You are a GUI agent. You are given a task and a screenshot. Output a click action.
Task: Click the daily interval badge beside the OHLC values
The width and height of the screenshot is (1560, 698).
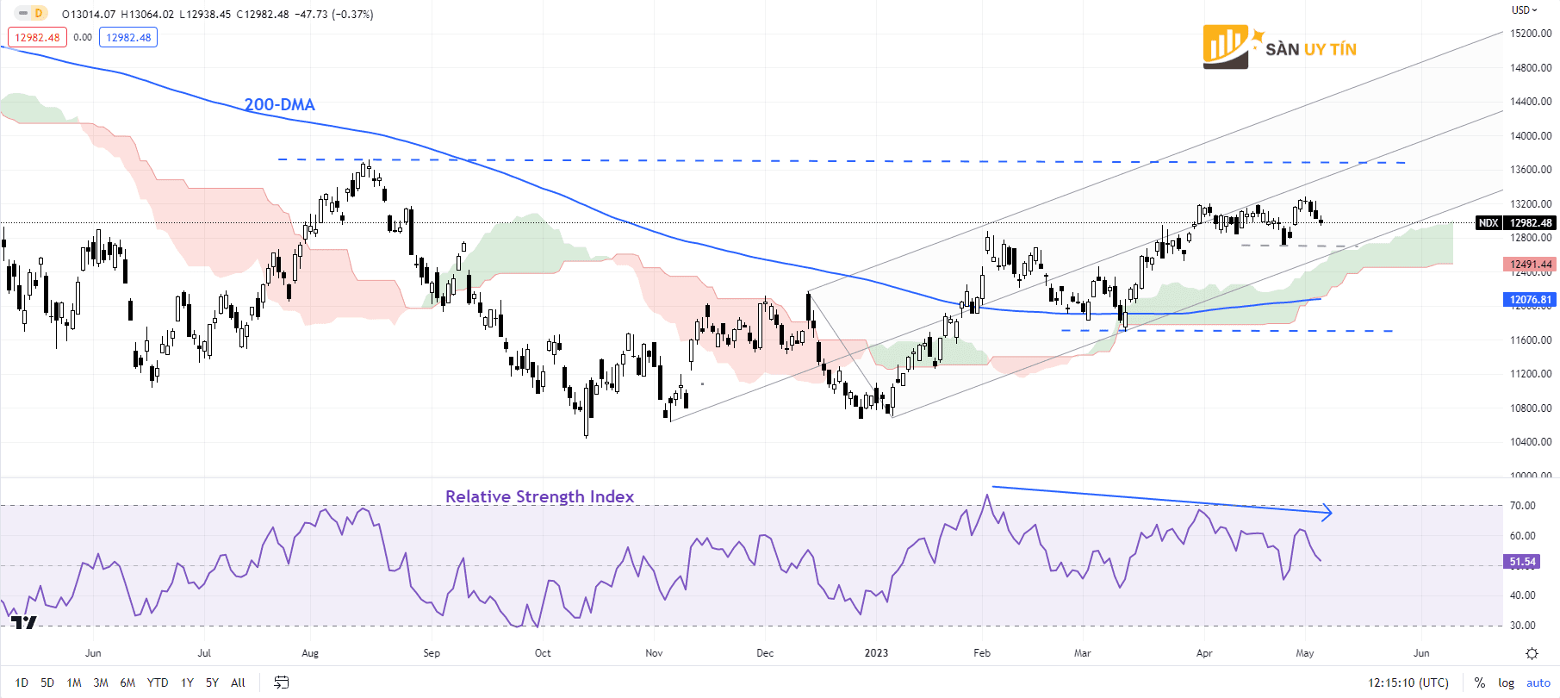coord(39,13)
